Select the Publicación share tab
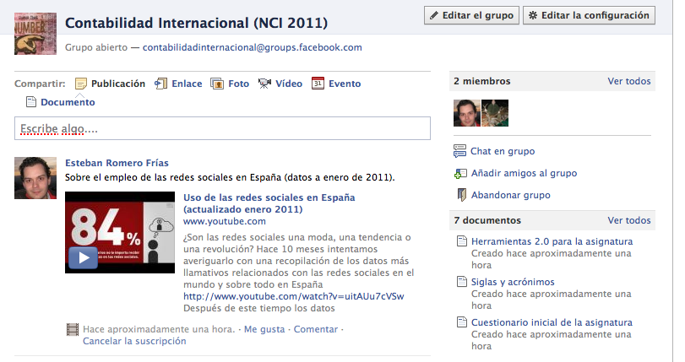 [118, 84]
